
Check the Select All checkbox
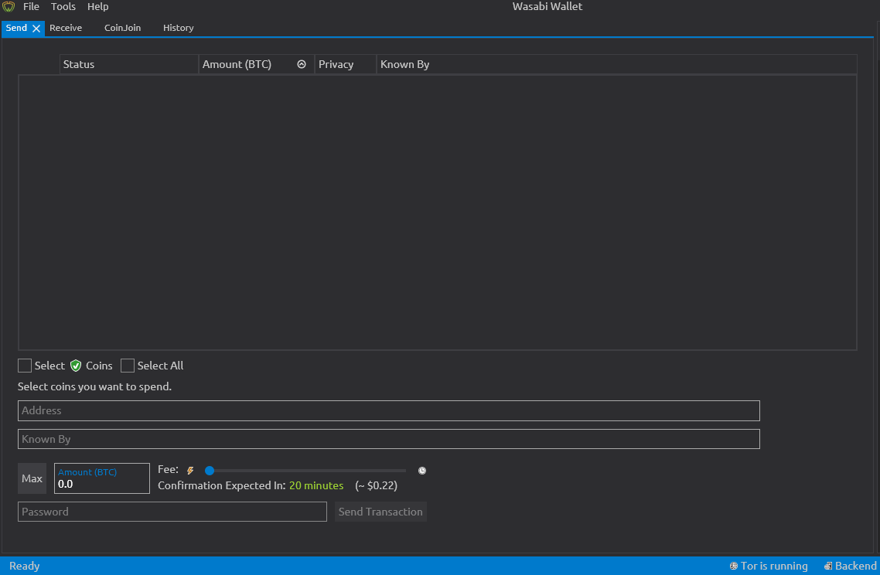click(128, 366)
